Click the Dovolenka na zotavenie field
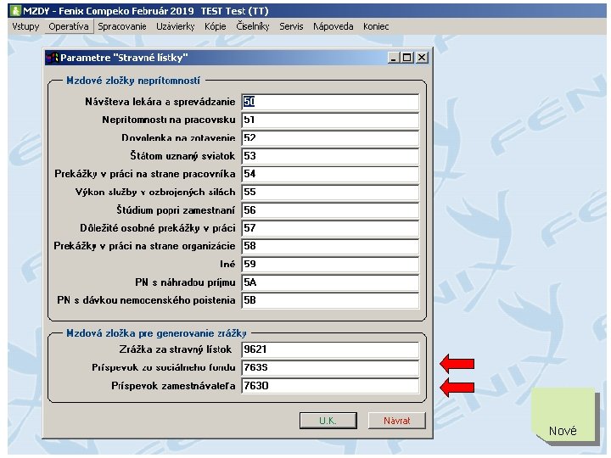 pos(330,138)
